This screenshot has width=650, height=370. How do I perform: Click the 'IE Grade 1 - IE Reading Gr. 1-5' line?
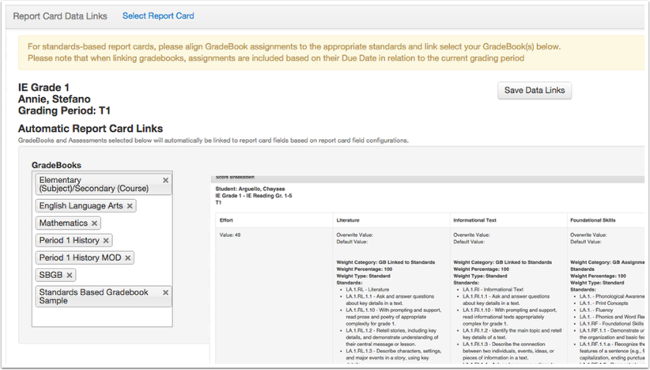click(x=254, y=195)
